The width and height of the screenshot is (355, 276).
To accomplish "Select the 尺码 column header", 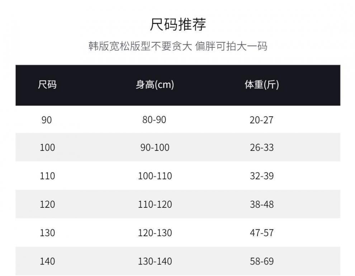I will pos(47,85).
